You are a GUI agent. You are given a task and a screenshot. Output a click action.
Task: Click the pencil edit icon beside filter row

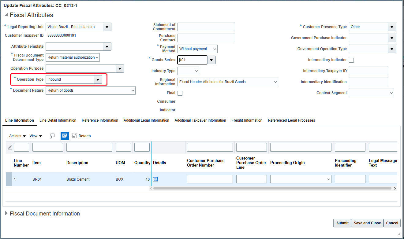pos(9,147)
